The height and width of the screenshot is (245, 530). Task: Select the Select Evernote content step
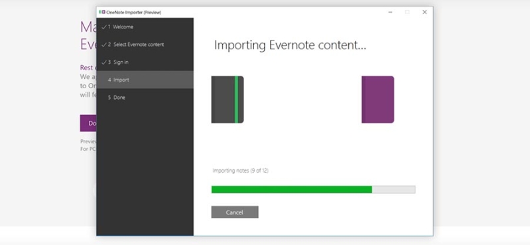145,44
